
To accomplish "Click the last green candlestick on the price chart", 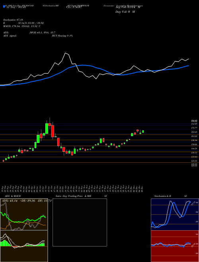I will point(143,131).
